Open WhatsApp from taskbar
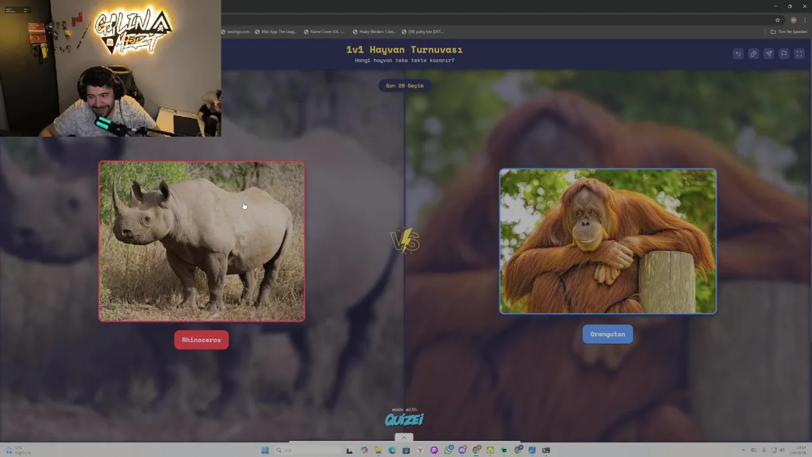Image resolution: width=812 pixels, height=457 pixels. [449, 450]
